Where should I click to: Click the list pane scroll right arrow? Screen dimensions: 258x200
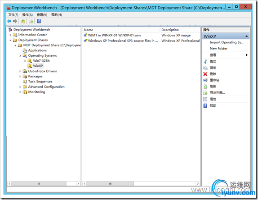point(198,183)
